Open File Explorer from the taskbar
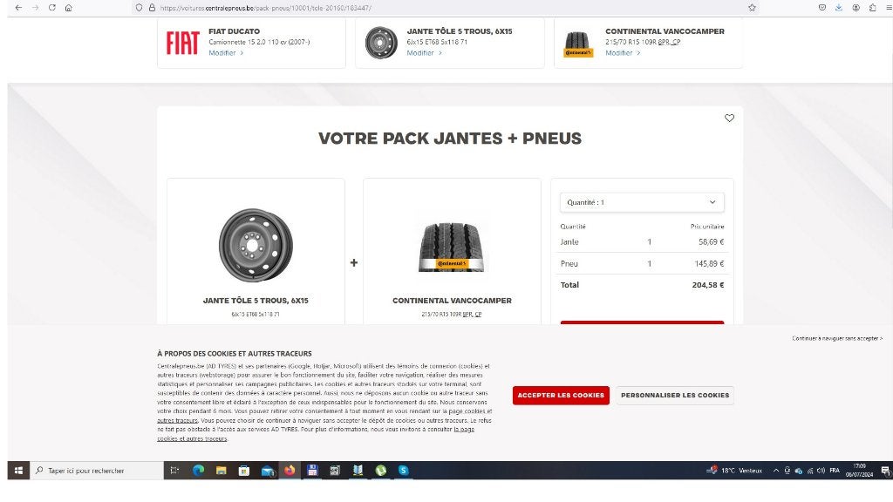This screenshot has width=893, height=502. pyautogui.click(x=221, y=470)
